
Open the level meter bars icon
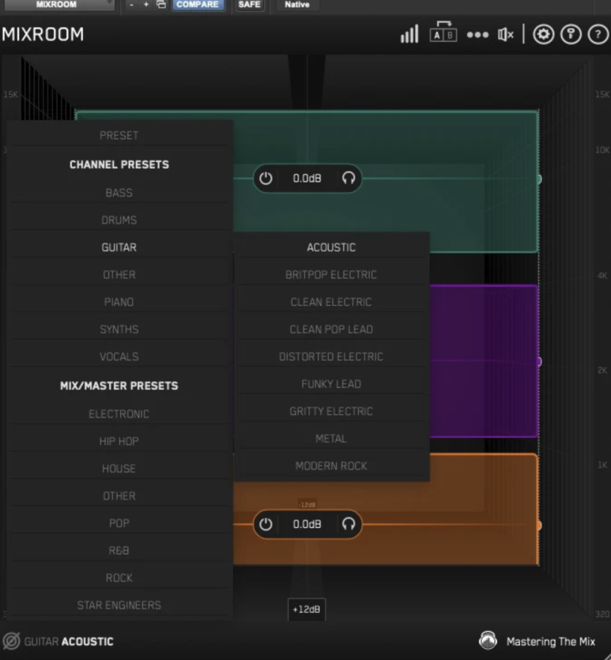[x=409, y=34]
